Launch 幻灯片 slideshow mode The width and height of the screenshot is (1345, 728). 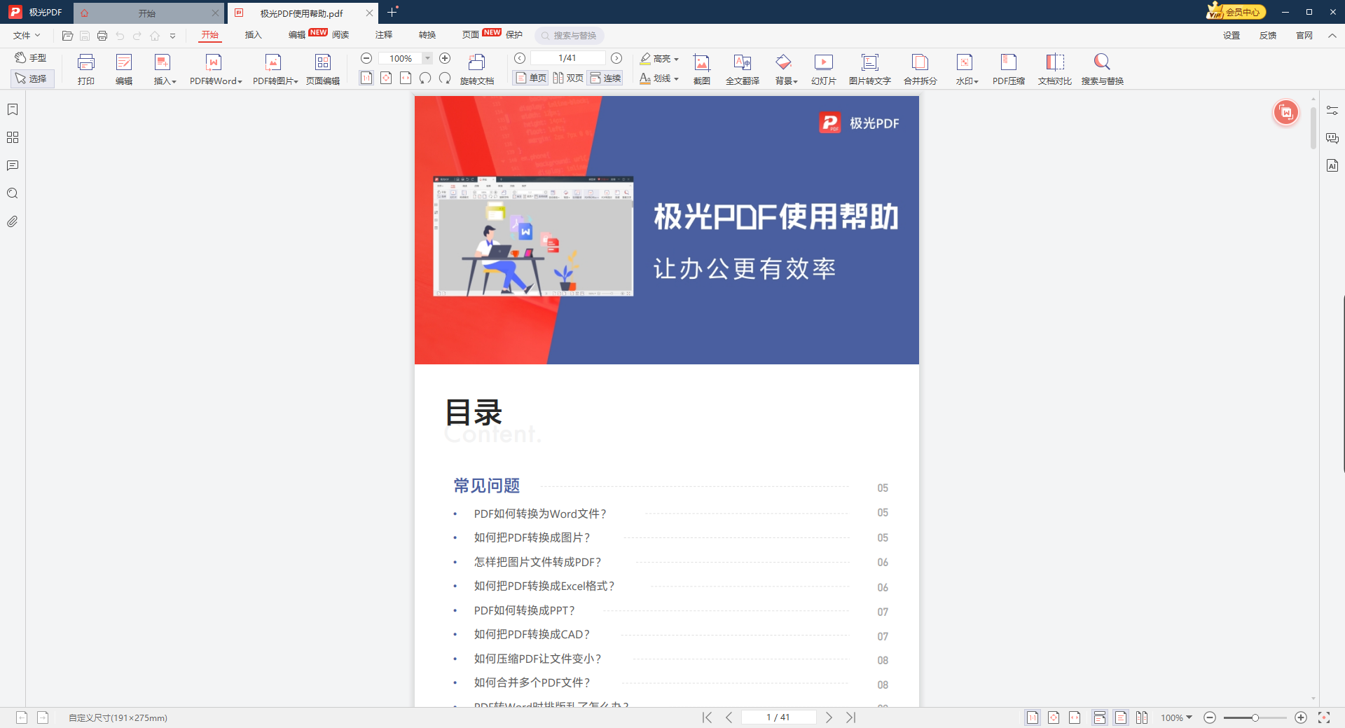pos(823,68)
